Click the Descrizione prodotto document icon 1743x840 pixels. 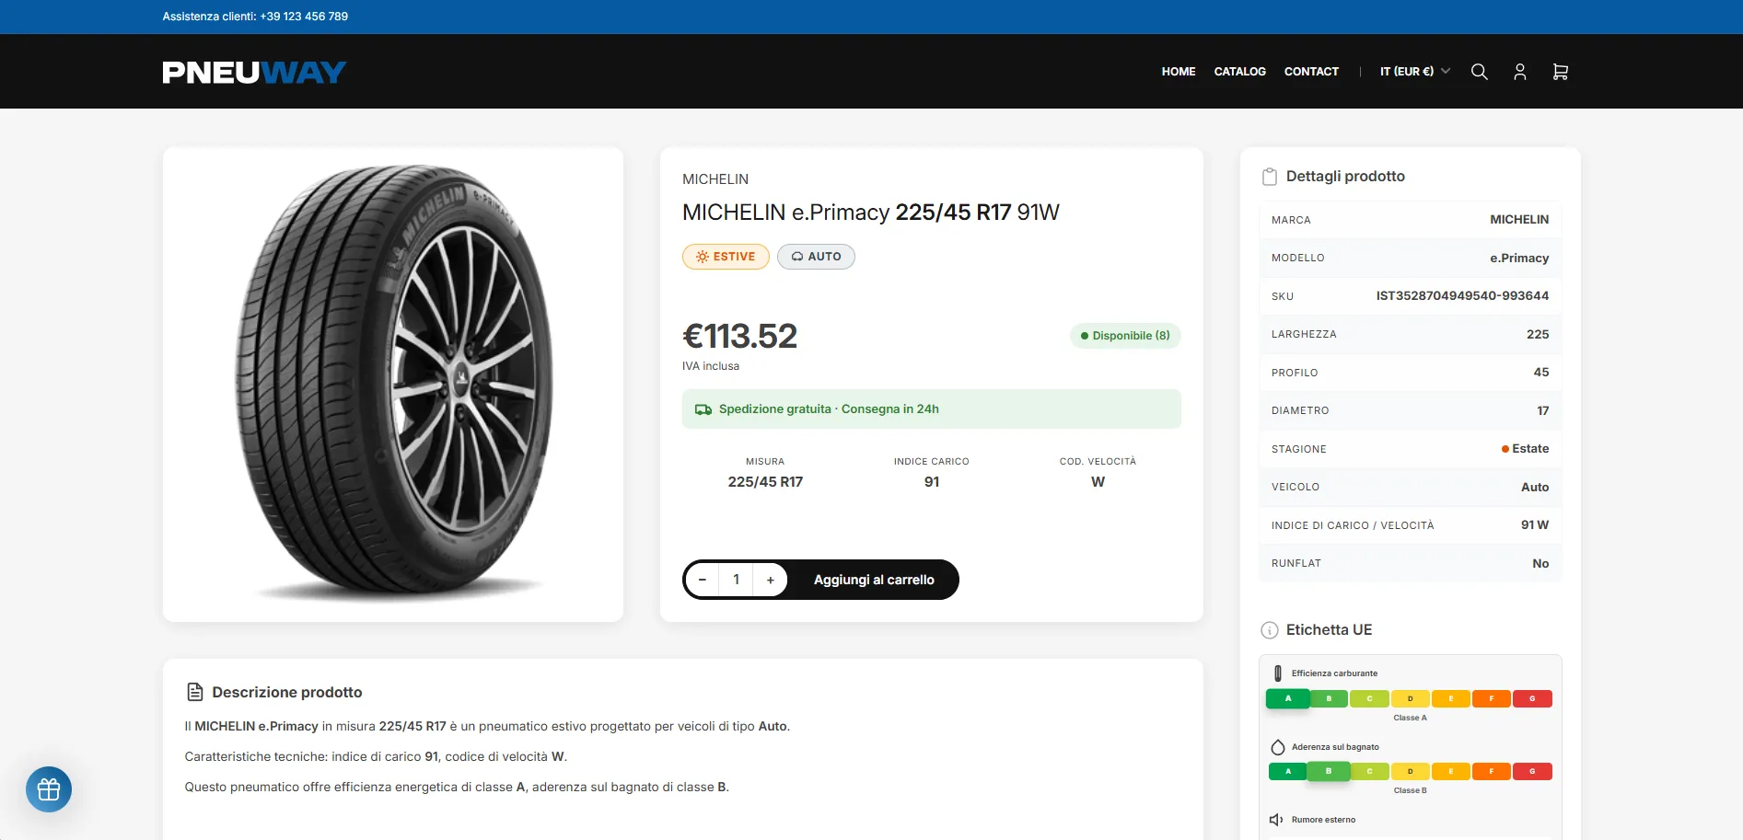195,692
